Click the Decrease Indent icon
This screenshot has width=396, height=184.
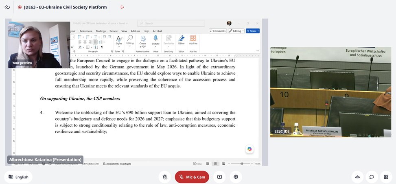pos(105,37)
